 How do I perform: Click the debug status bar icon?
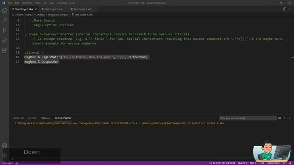pos(17,163)
